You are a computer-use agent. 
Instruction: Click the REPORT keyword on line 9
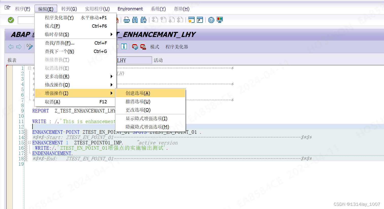40,111
